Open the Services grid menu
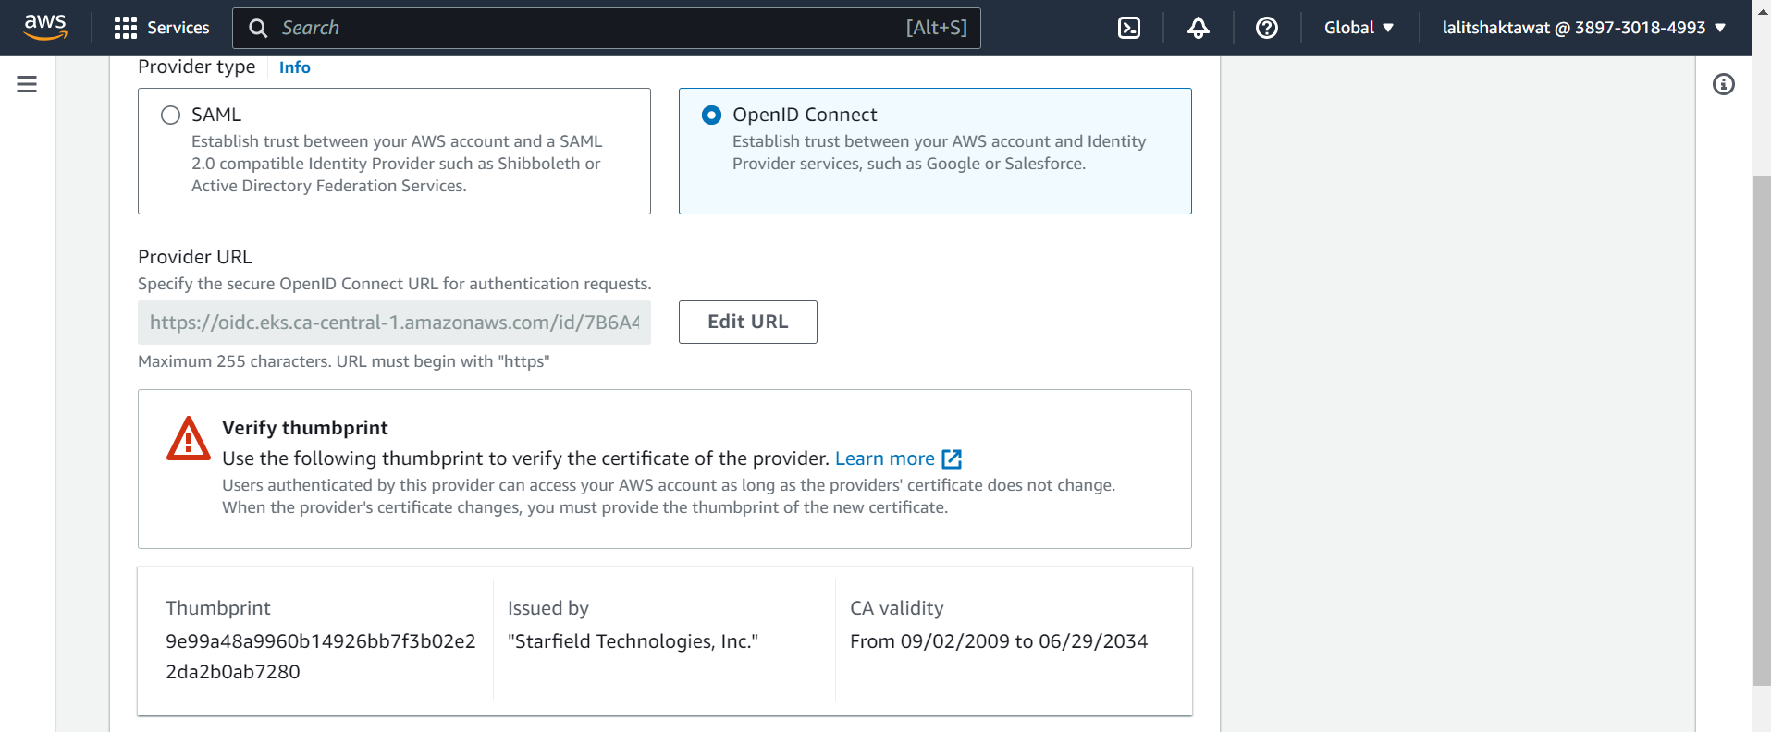This screenshot has width=1771, height=732. tap(126, 28)
